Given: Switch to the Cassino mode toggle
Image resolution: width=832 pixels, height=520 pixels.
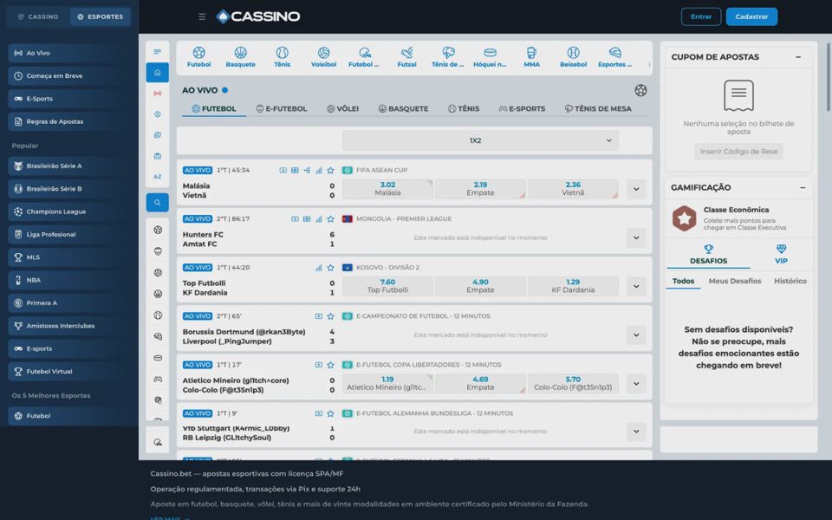Looking at the screenshot, I should coord(37,17).
